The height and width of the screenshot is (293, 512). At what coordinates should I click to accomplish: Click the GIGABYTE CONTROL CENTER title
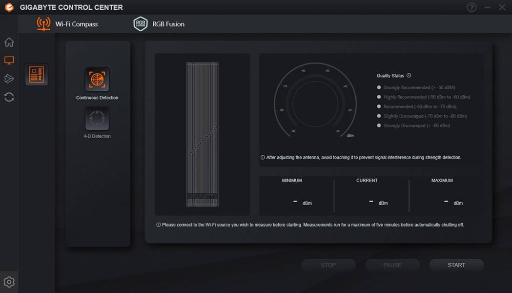click(x=71, y=7)
